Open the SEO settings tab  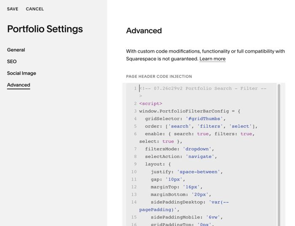click(x=12, y=61)
